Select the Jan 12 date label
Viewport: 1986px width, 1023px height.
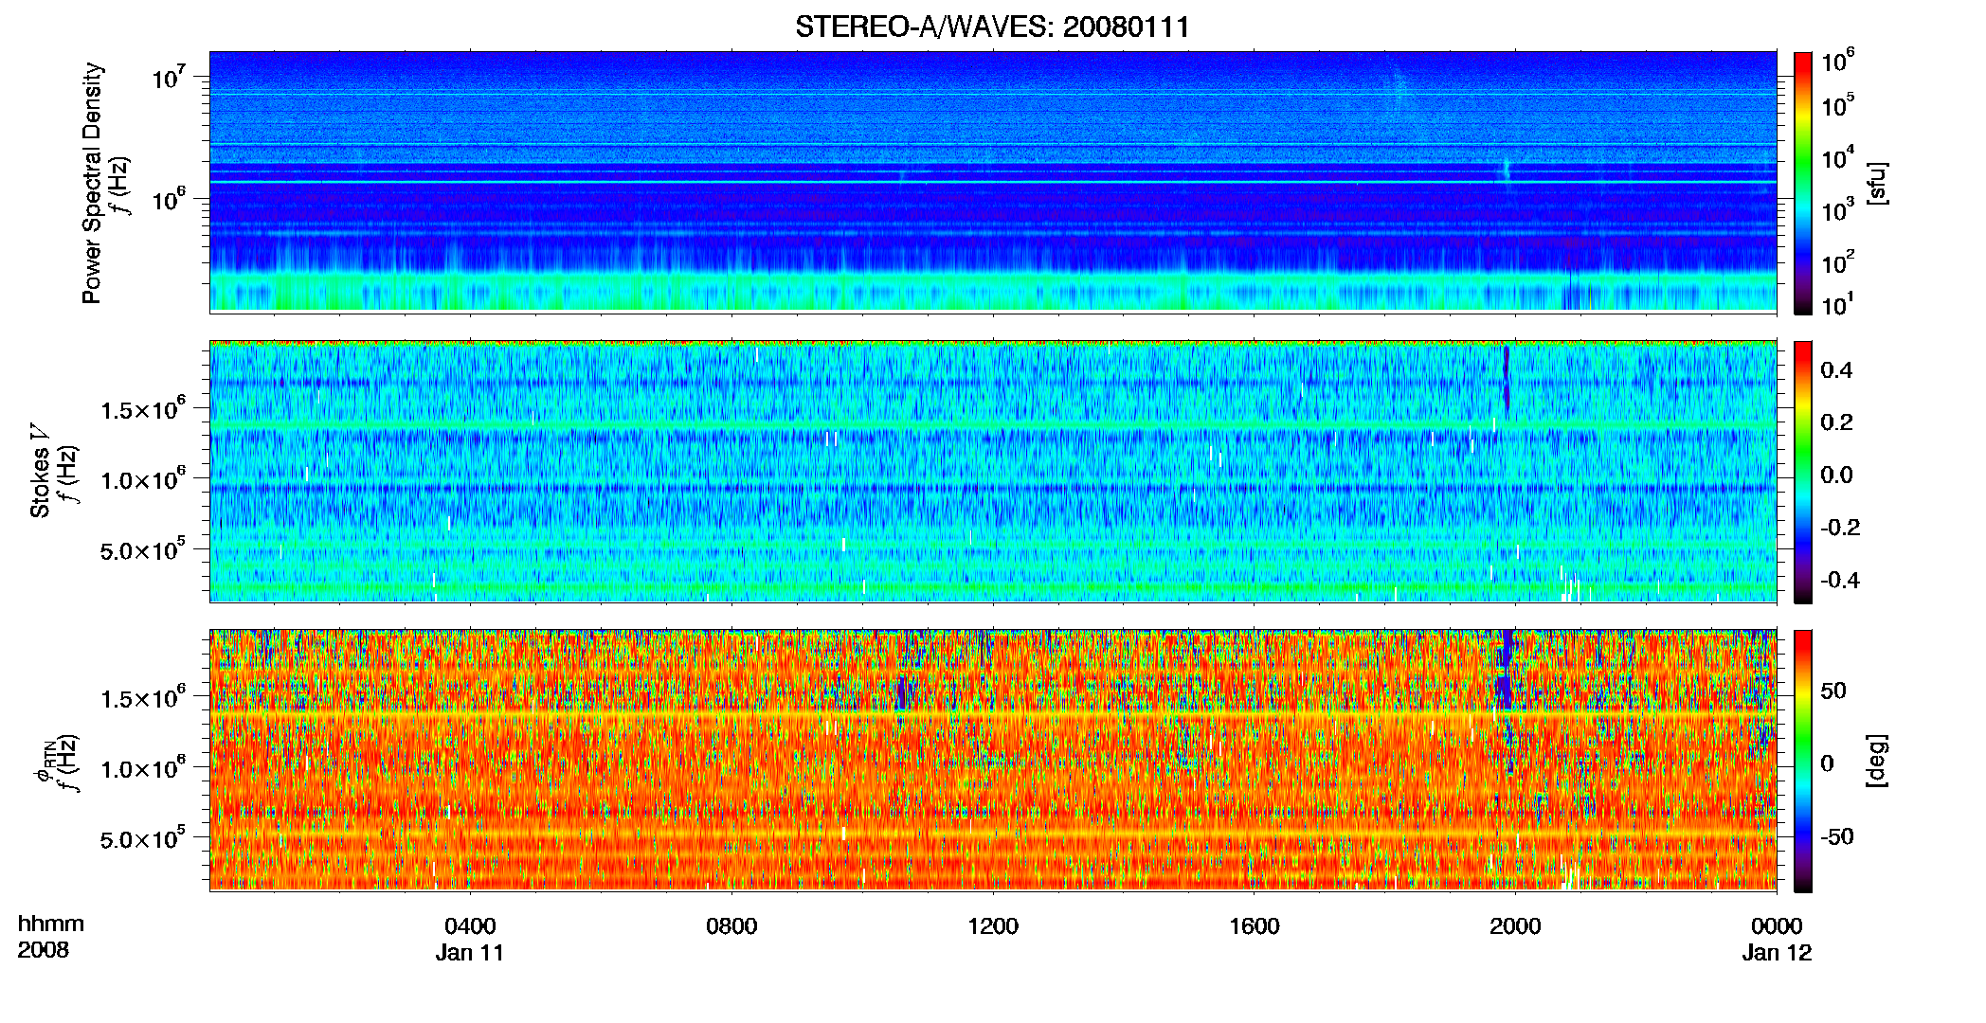pos(1777,953)
